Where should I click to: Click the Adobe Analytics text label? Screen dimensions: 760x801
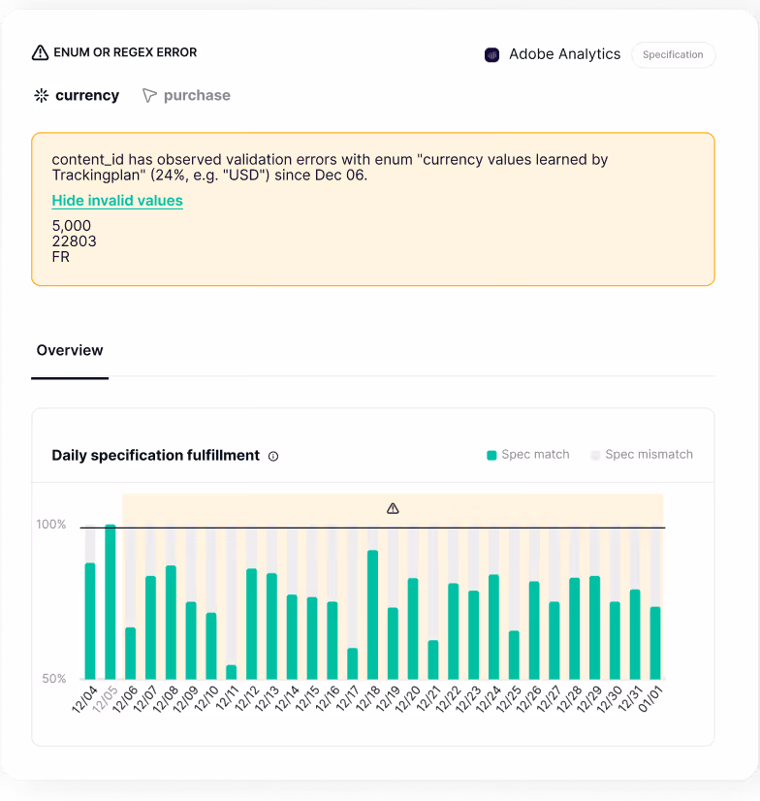[x=565, y=54]
